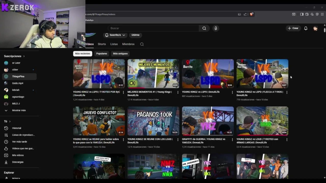
Task: Open Brave hamburger main menu
Action: tap(322, 14)
